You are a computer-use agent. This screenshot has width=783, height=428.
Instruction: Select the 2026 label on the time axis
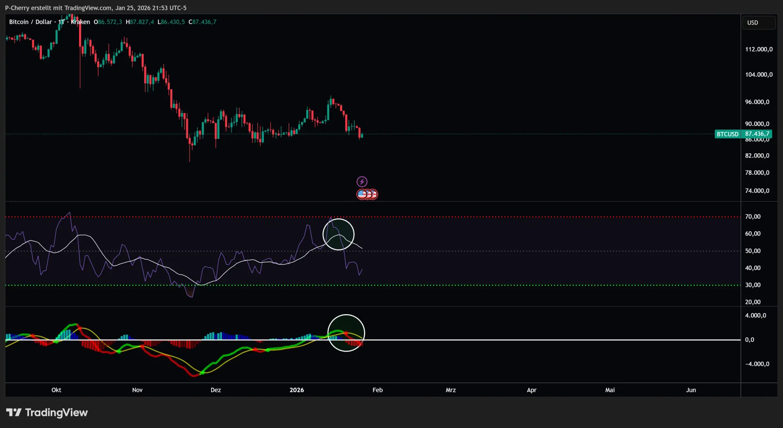[297, 390]
